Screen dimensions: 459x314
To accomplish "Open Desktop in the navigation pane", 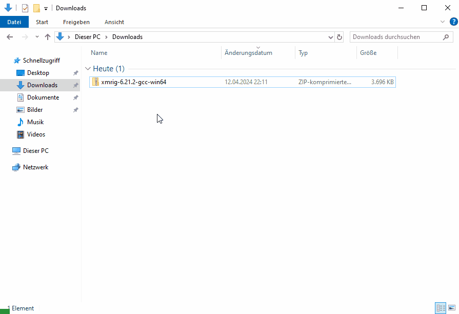I will (38, 73).
